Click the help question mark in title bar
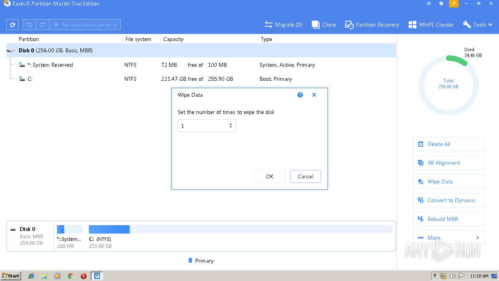 pos(441,4)
